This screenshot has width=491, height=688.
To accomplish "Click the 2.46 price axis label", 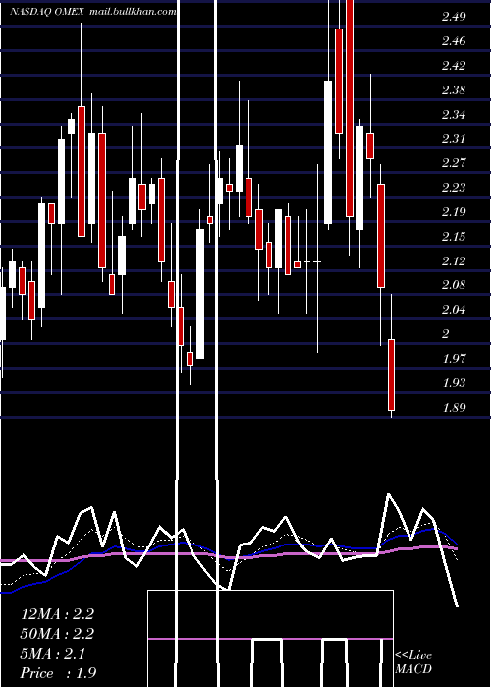I will pos(454,41).
